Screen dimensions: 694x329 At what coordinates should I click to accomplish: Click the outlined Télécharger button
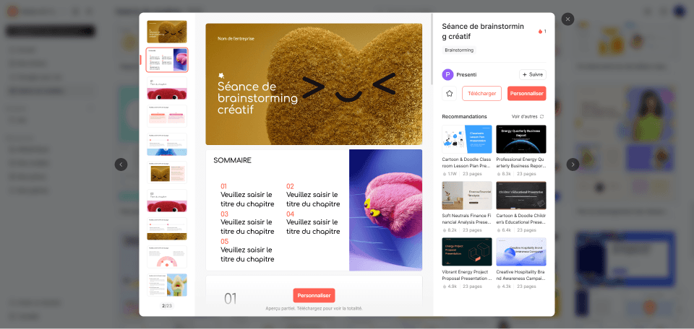[481, 93]
